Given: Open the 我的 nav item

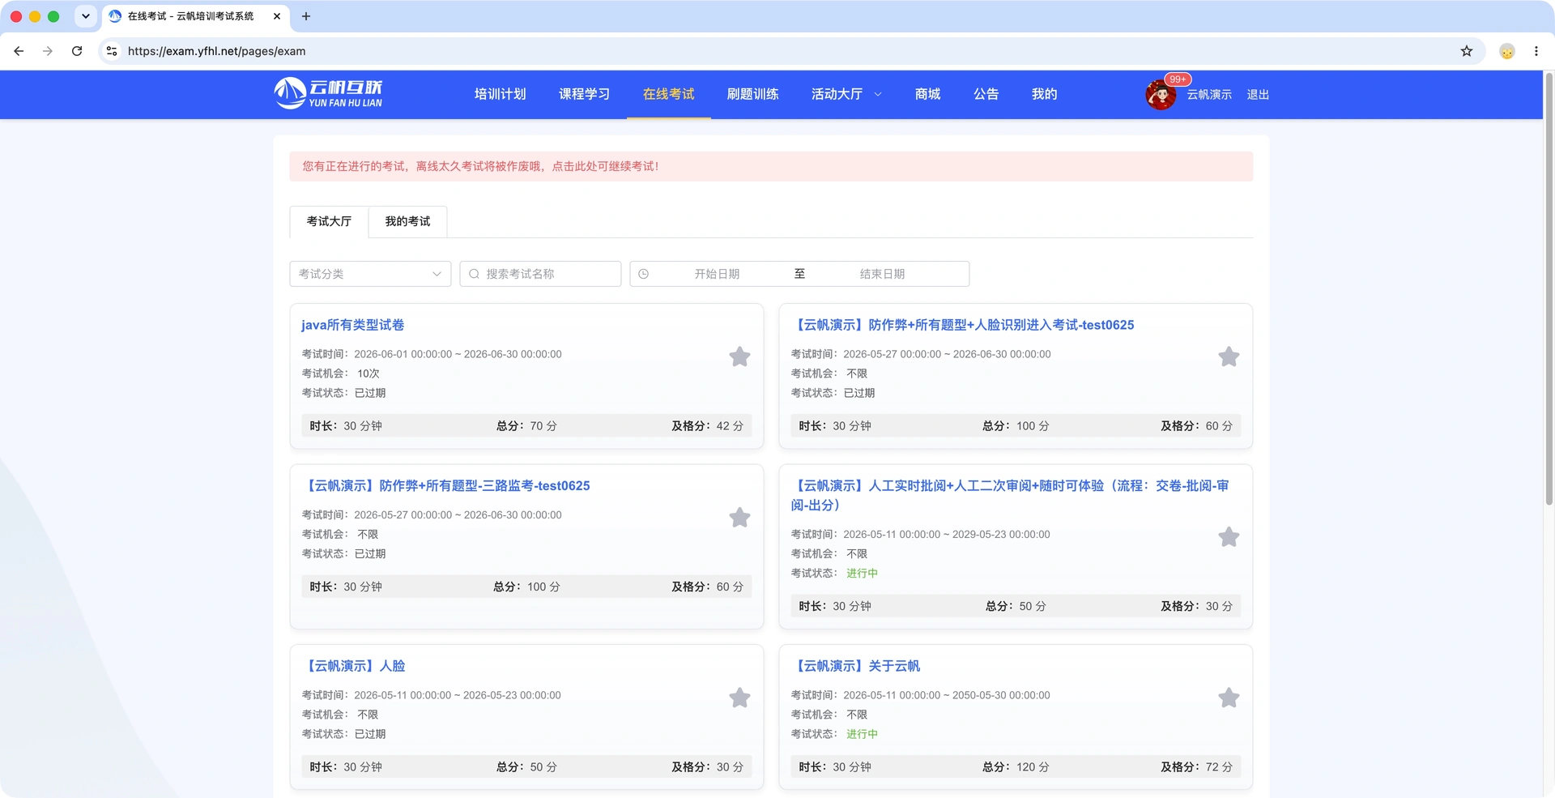Looking at the screenshot, I should (x=1044, y=94).
